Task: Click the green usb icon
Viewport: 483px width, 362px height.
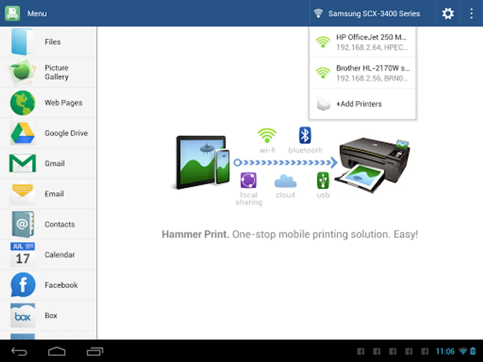Action: click(x=323, y=180)
